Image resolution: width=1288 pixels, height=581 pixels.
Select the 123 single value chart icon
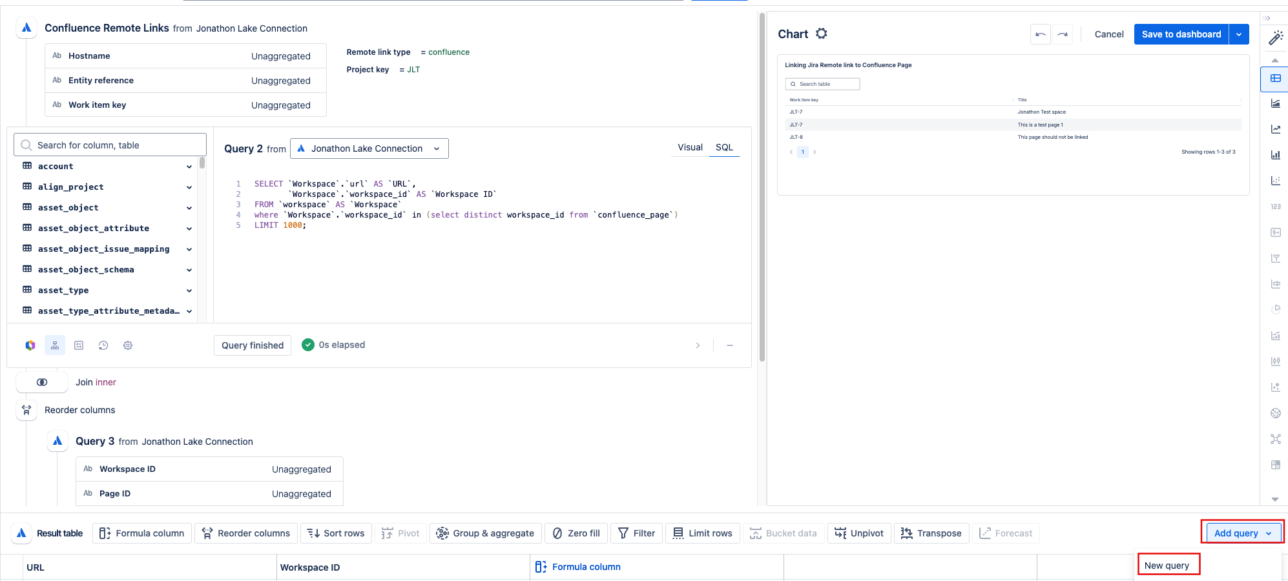[1276, 207]
